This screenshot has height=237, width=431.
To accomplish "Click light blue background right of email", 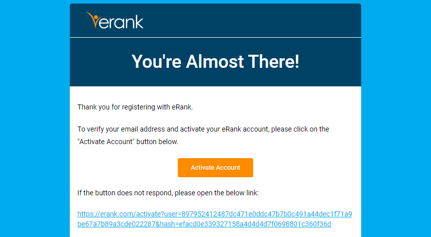I will [396, 118].
